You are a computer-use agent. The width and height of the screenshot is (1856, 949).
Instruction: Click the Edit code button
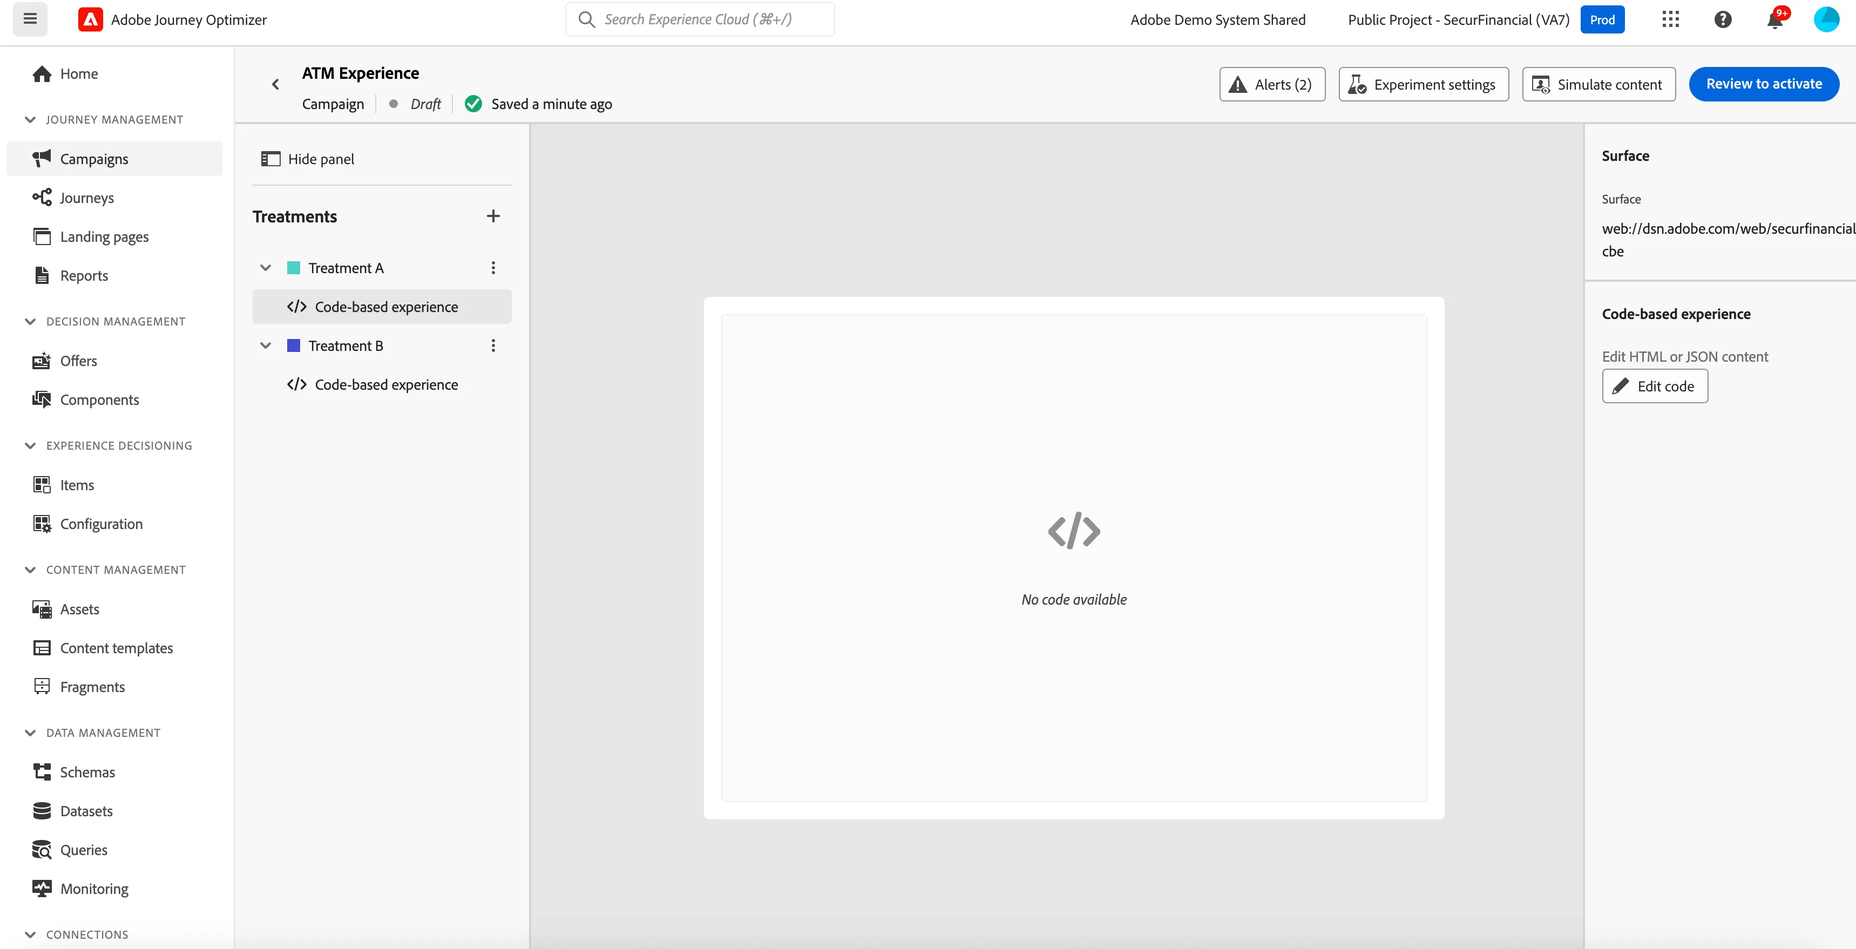pyautogui.click(x=1654, y=386)
